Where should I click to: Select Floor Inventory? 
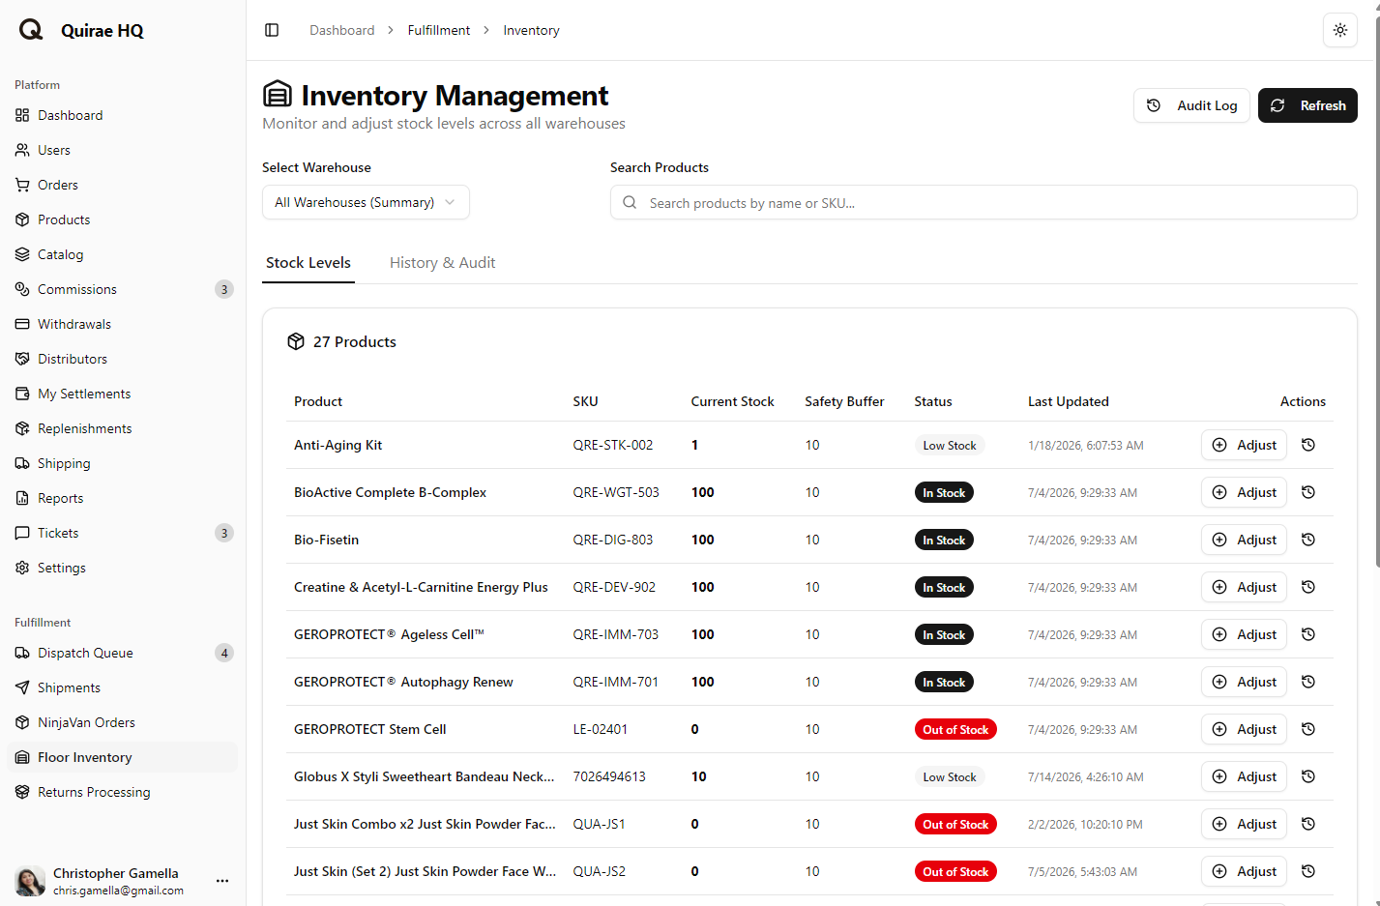pos(123,757)
